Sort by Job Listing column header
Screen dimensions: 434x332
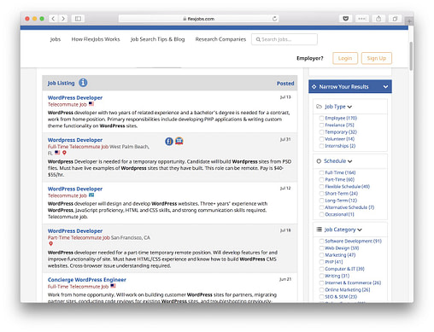tap(61, 83)
